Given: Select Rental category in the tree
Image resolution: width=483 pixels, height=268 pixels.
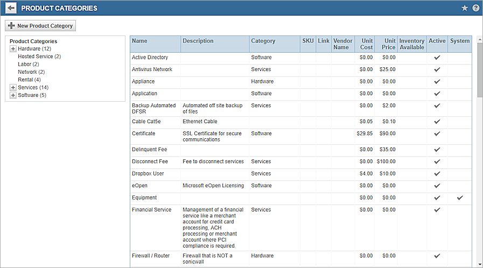Looking at the screenshot, I should (x=29, y=80).
